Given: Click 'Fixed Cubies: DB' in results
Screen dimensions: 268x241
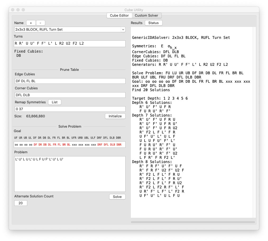Looking at the screenshot, I should [150, 60].
